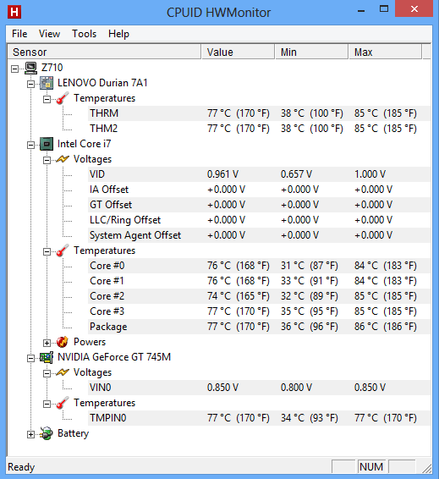
Task: Click the Battery icon in the tree
Action: pos(47,433)
